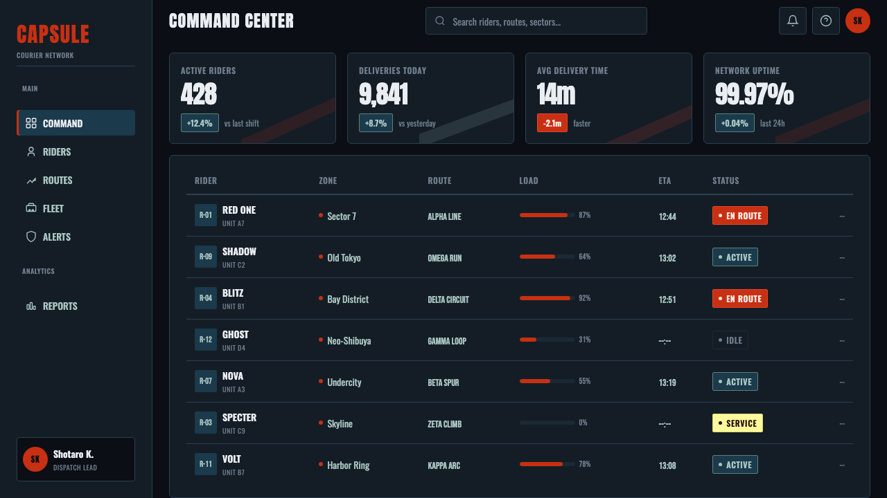Sort by the ZONE column header
The height and width of the screenshot is (498, 887).
[328, 181]
